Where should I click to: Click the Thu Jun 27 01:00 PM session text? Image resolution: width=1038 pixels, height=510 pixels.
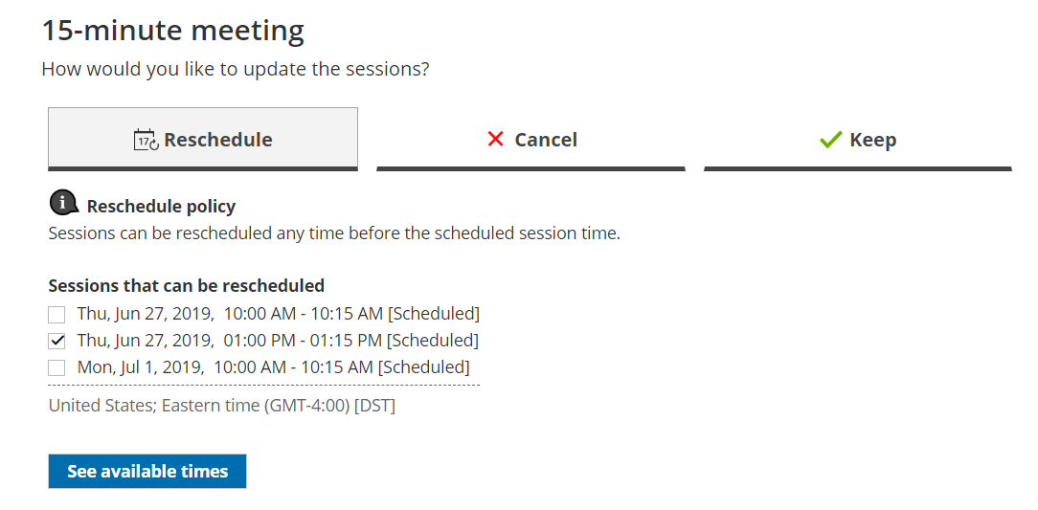click(278, 341)
